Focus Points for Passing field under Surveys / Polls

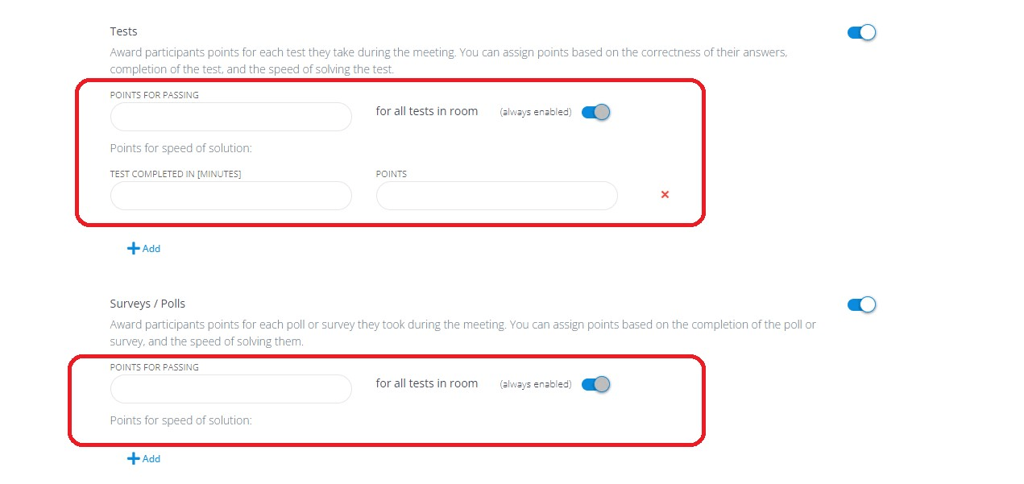[x=231, y=389]
